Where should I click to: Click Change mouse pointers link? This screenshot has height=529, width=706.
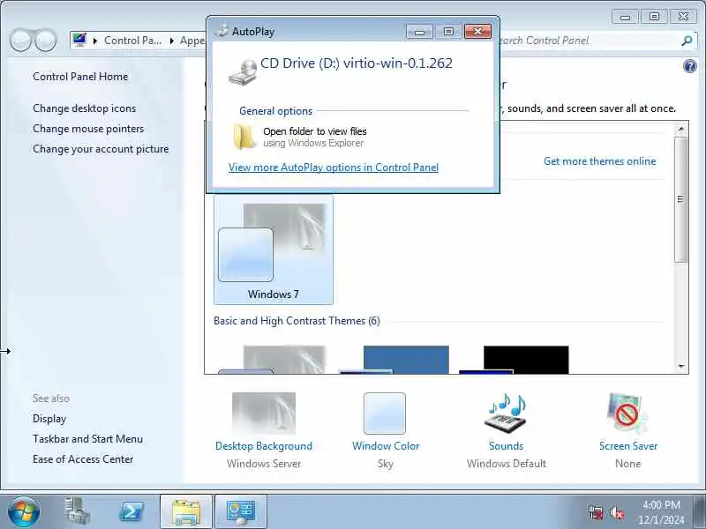[88, 129]
